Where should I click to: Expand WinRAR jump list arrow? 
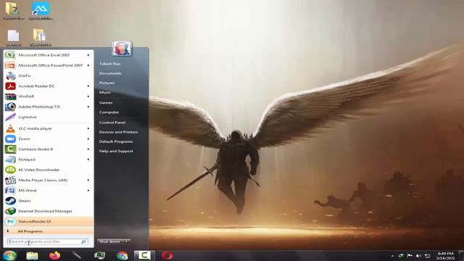coord(88,96)
